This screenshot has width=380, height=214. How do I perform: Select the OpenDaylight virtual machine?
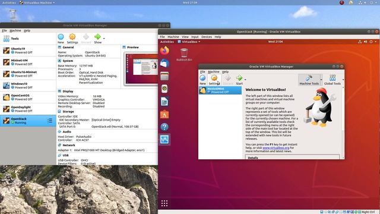28,109
